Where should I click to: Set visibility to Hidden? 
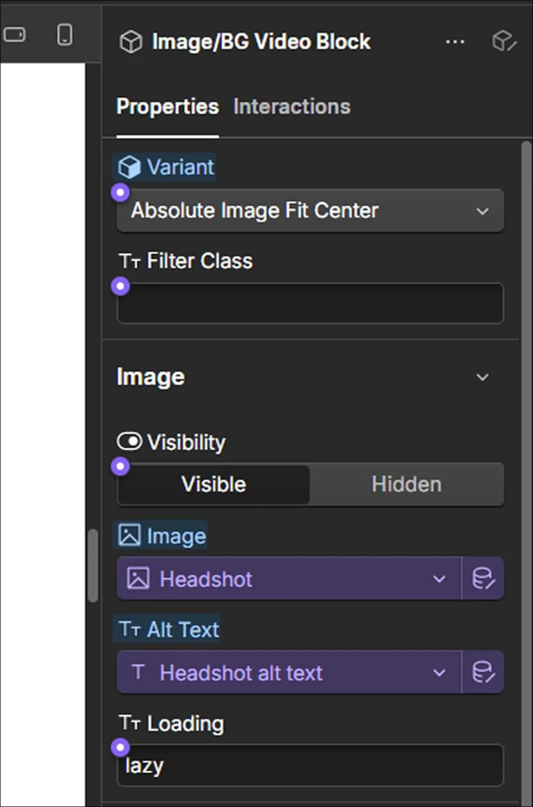point(406,484)
